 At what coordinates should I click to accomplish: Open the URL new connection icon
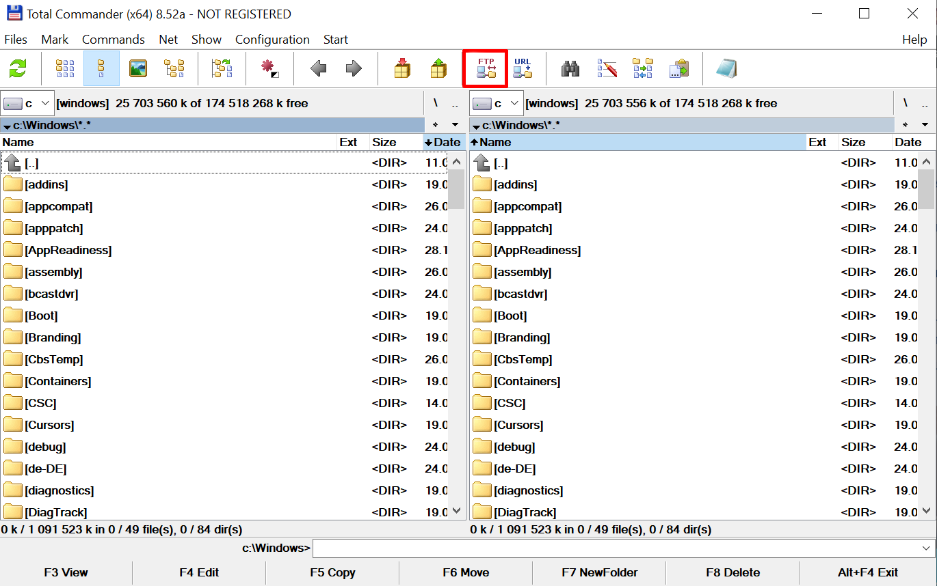tap(523, 68)
